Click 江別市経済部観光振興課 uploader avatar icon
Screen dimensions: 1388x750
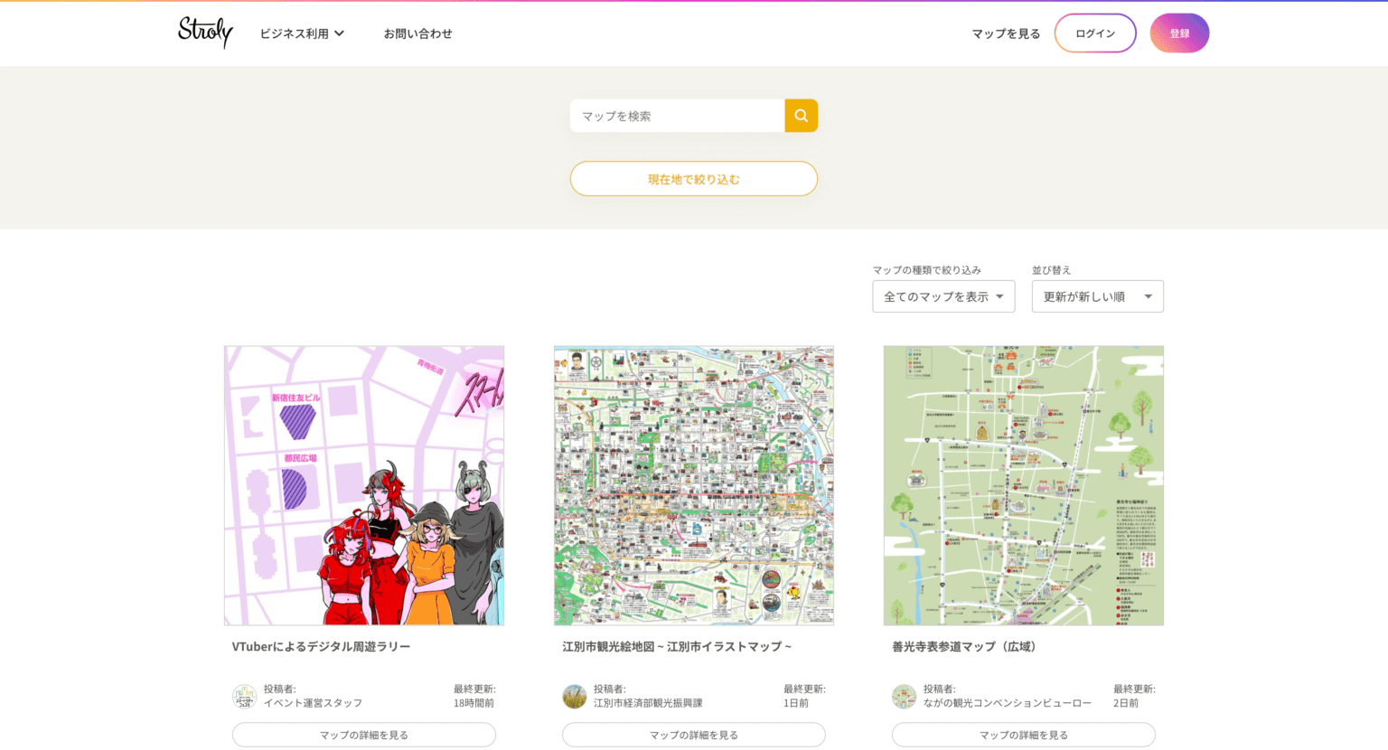click(x=575, y=696)
